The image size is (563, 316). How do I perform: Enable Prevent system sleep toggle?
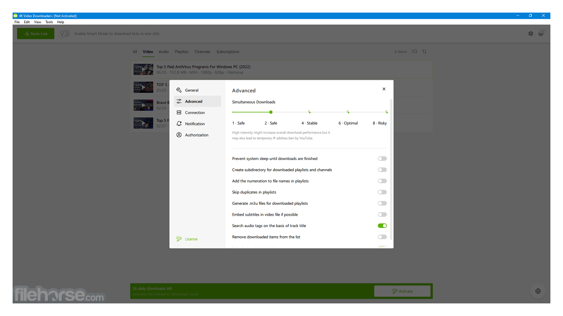(382, 159)
